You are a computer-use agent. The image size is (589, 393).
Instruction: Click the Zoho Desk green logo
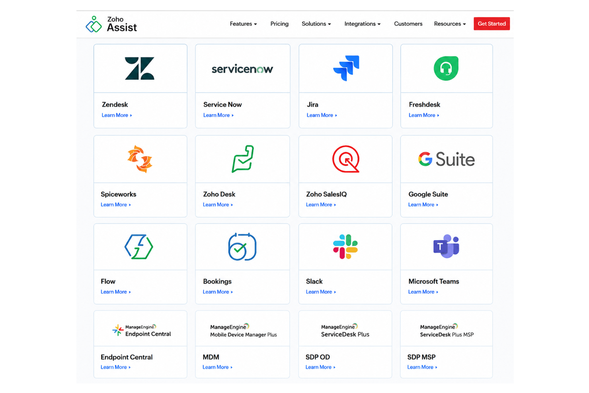pyautogui.click(x=243, y=159)
